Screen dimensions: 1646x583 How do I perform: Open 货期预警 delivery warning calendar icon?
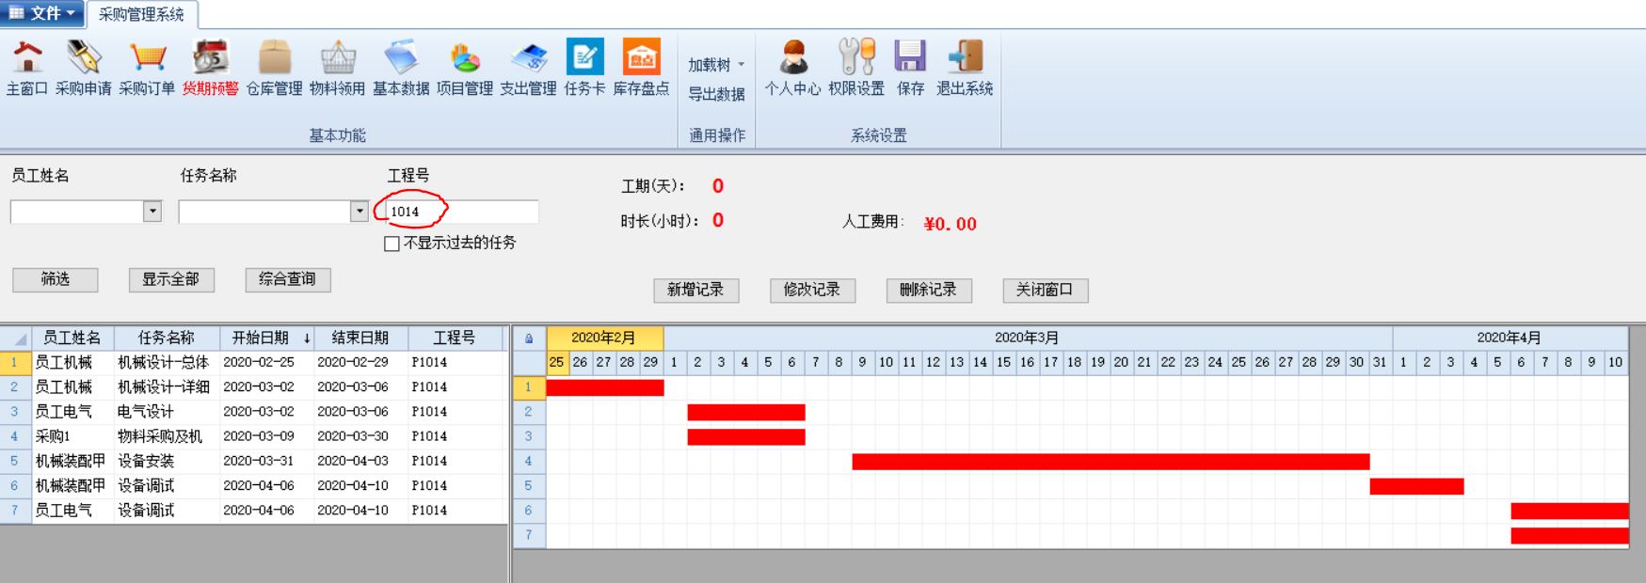pos(210,59)
